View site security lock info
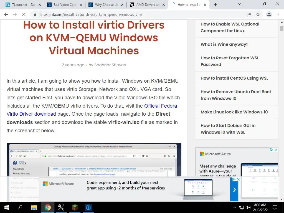 tap(35, 14)
